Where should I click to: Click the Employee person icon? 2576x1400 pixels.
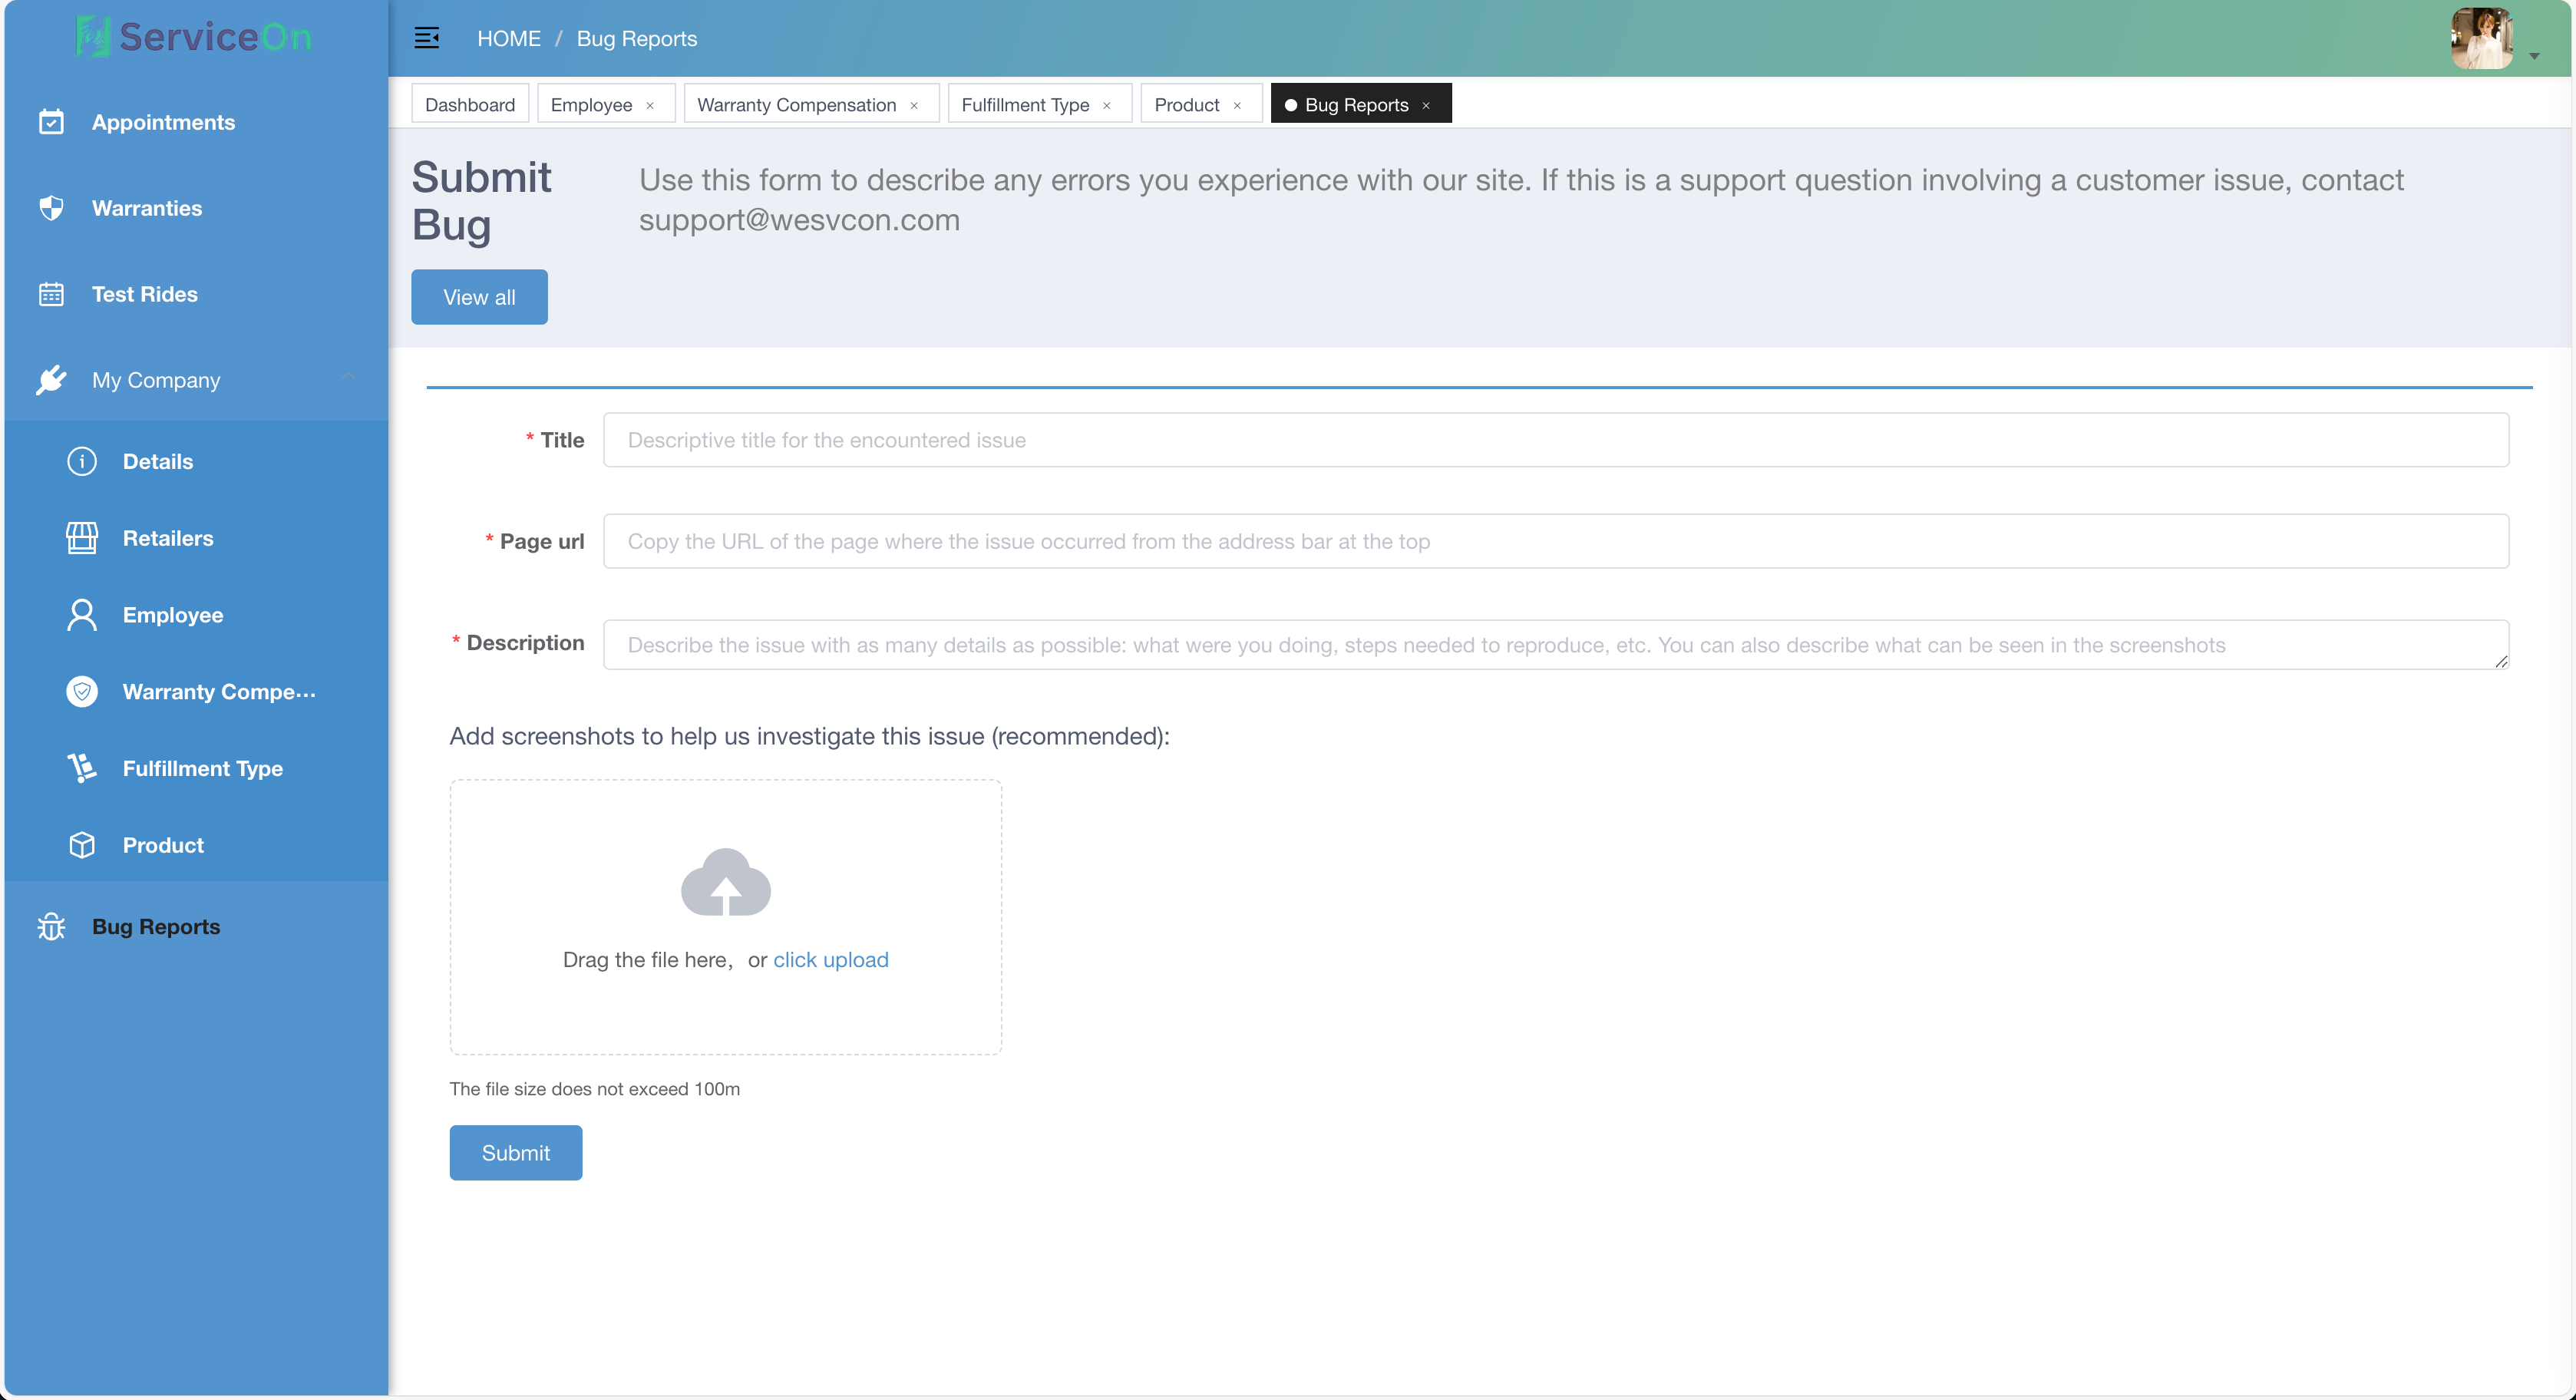coord(82,615)
